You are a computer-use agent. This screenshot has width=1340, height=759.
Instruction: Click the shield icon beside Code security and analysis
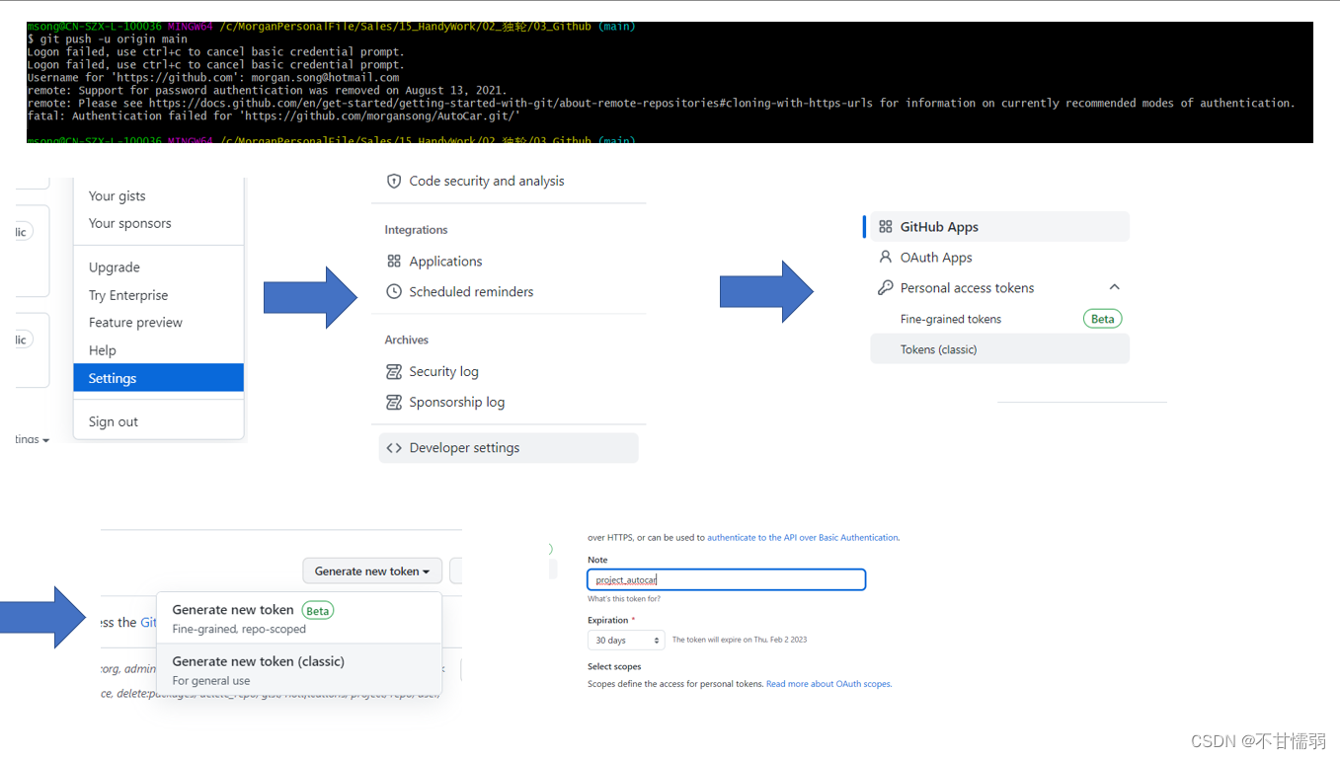394,181
